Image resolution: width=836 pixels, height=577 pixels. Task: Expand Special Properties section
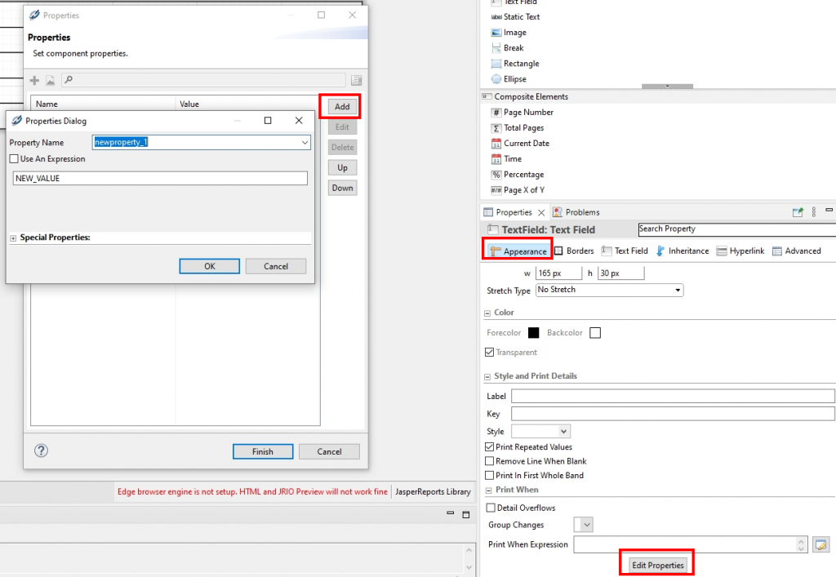click(x=13, y=238)
